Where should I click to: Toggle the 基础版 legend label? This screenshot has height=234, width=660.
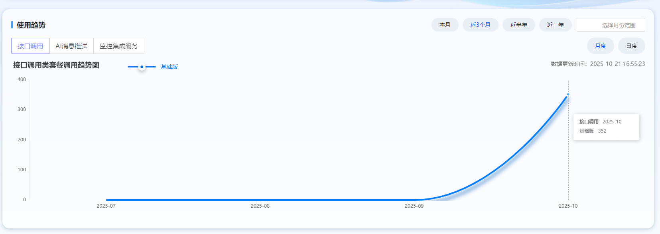pyautogui.click(x=169, y=67)
